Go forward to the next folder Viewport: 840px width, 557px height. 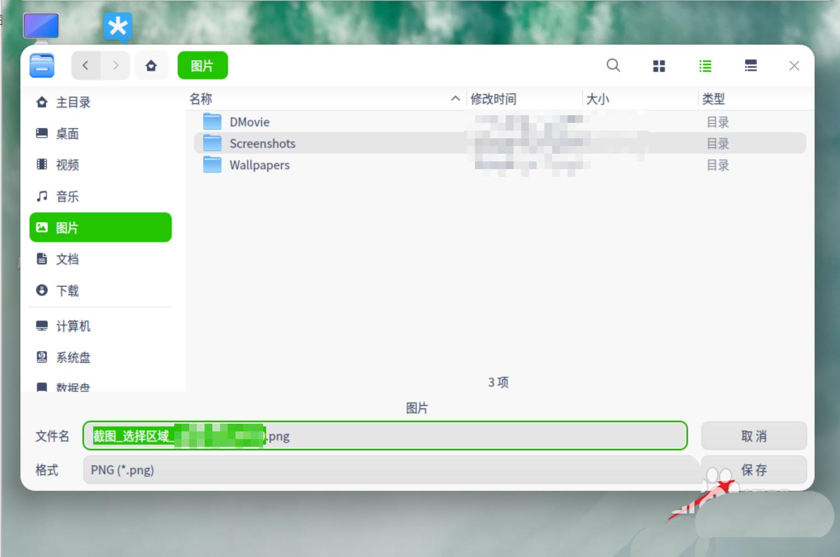(x=115, y=66)
